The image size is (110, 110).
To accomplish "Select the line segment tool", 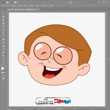I will coord(3,30).
